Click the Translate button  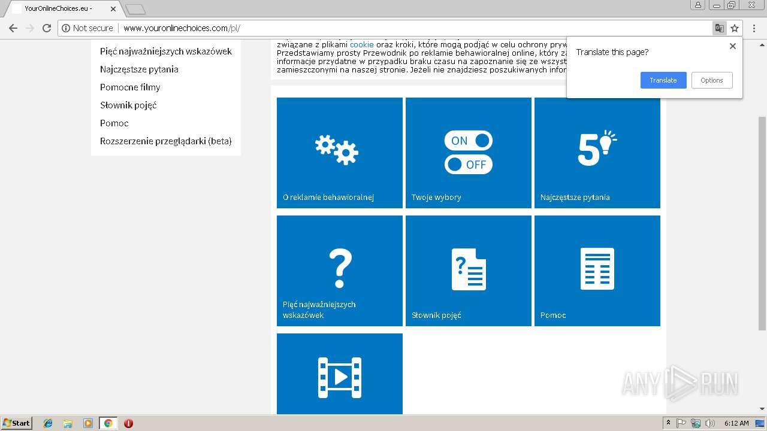click(x=663, y=80)
